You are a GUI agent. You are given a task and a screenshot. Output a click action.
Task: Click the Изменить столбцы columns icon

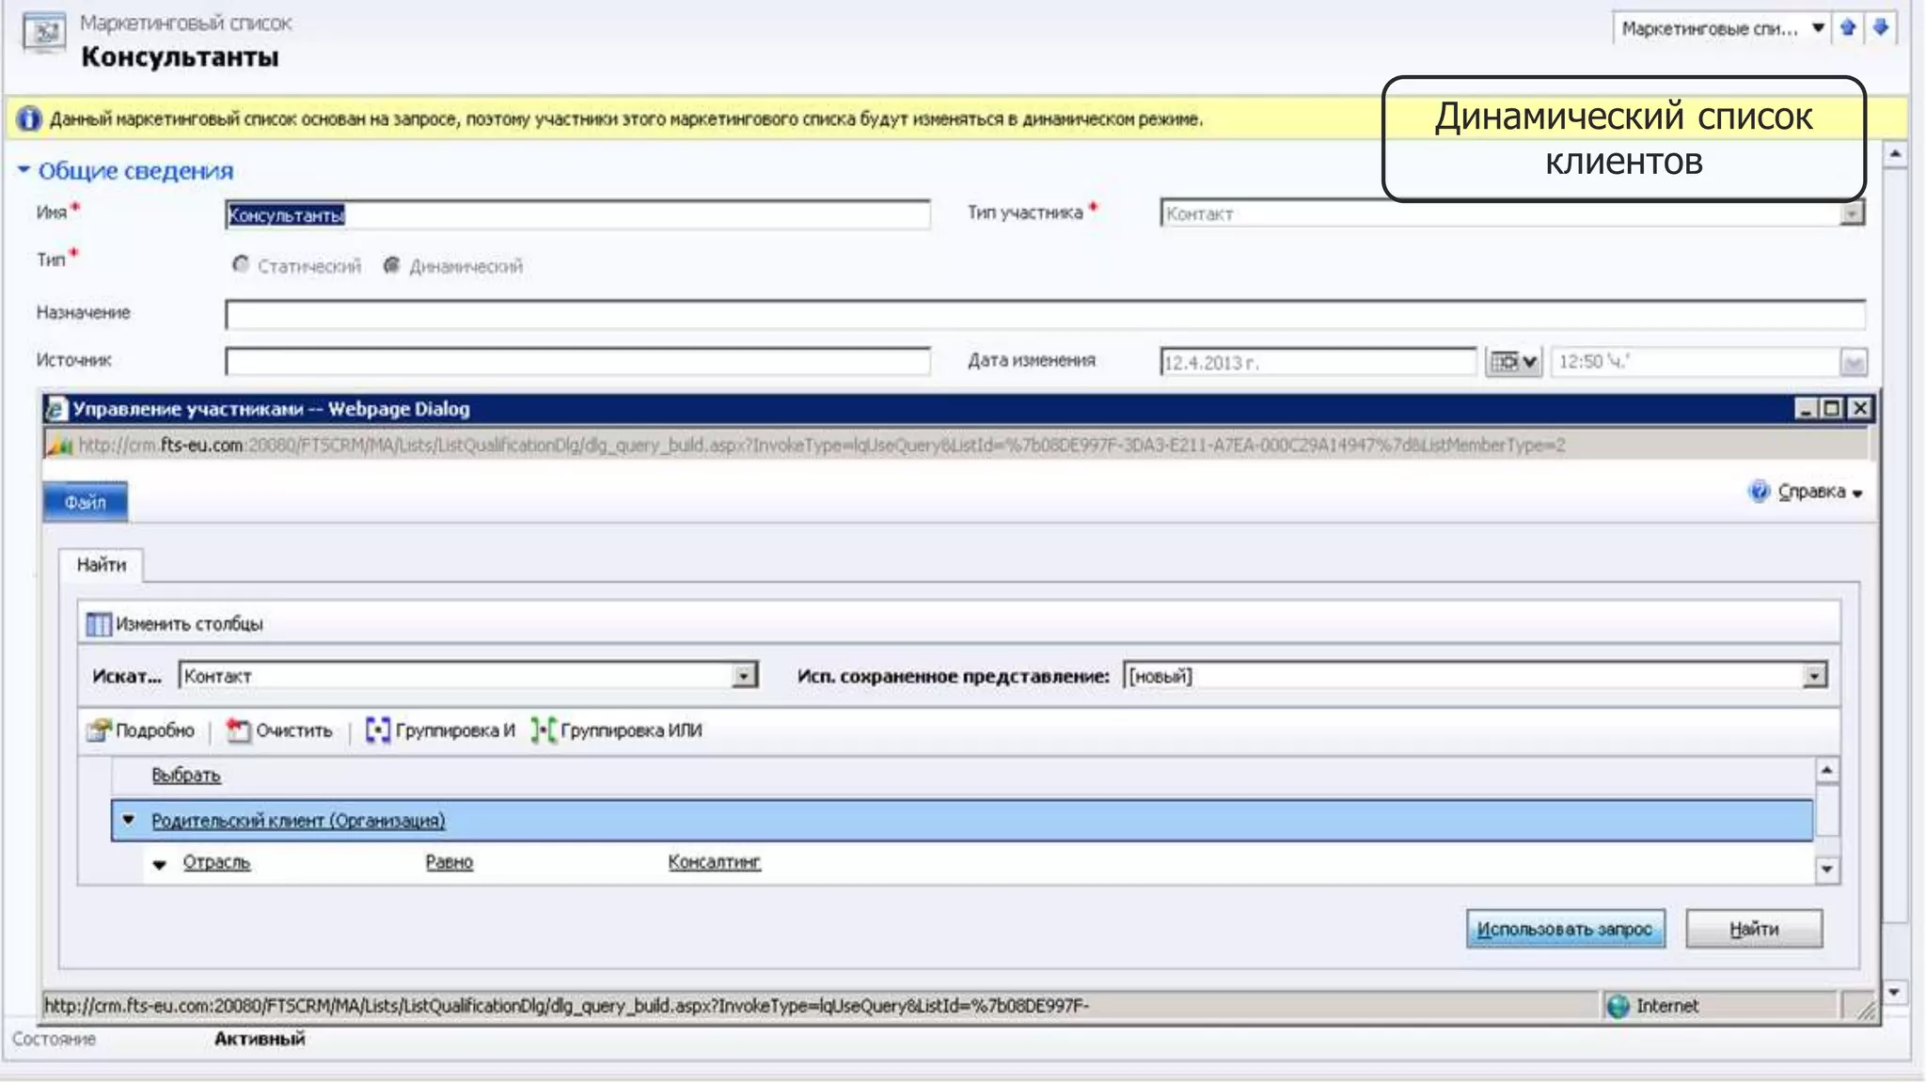pos(98,624)
